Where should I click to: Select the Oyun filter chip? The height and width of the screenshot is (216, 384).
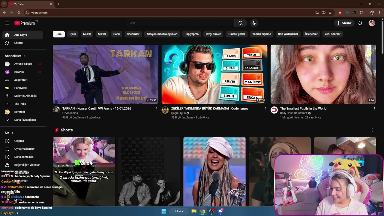(73, 34)
